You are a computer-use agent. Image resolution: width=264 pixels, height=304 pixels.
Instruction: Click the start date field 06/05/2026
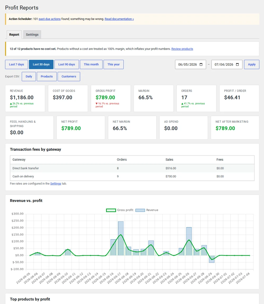190,64
